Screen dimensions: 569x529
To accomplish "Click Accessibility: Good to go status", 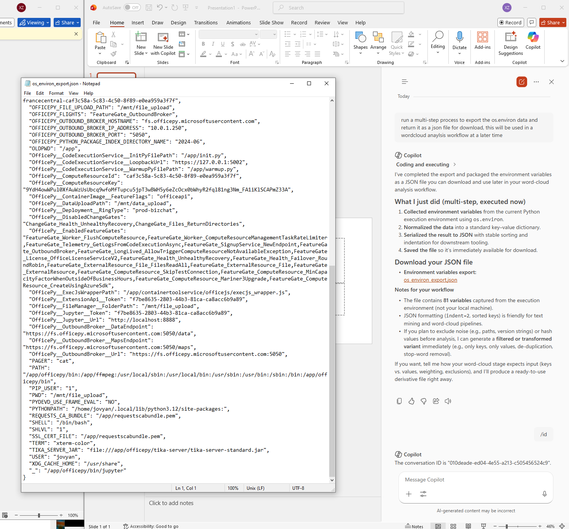I will 151,526.
